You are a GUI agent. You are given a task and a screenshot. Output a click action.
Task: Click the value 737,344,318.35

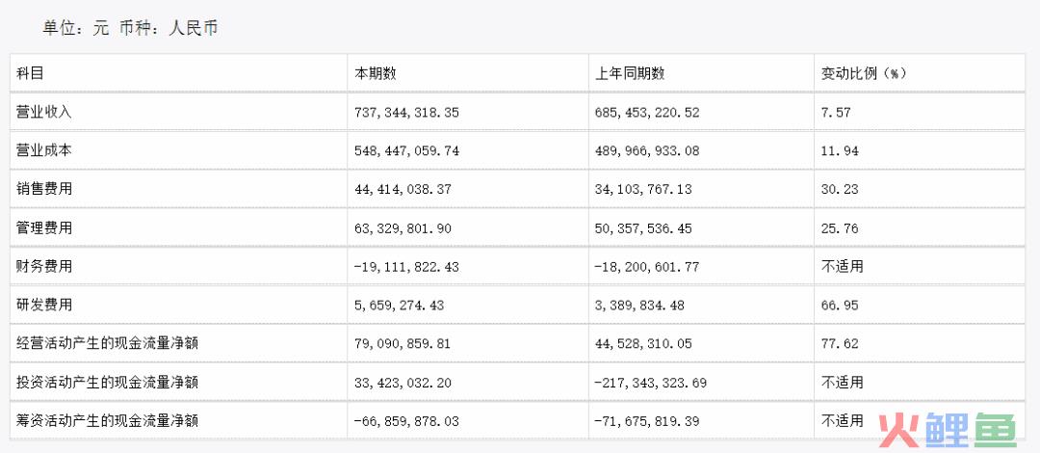(407, 113)
